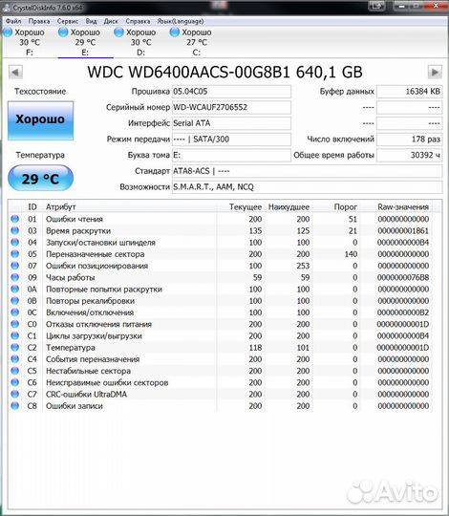The height and width of the screenshot is (516, 449).
Task: Click the Наихудшее column header
Action: (289, 207)
